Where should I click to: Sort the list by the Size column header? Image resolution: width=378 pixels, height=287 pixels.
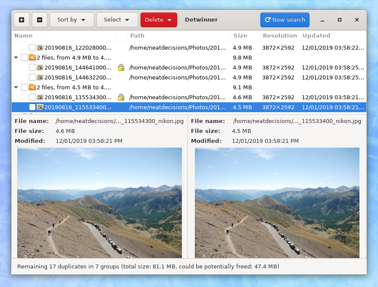click(241, 36)
